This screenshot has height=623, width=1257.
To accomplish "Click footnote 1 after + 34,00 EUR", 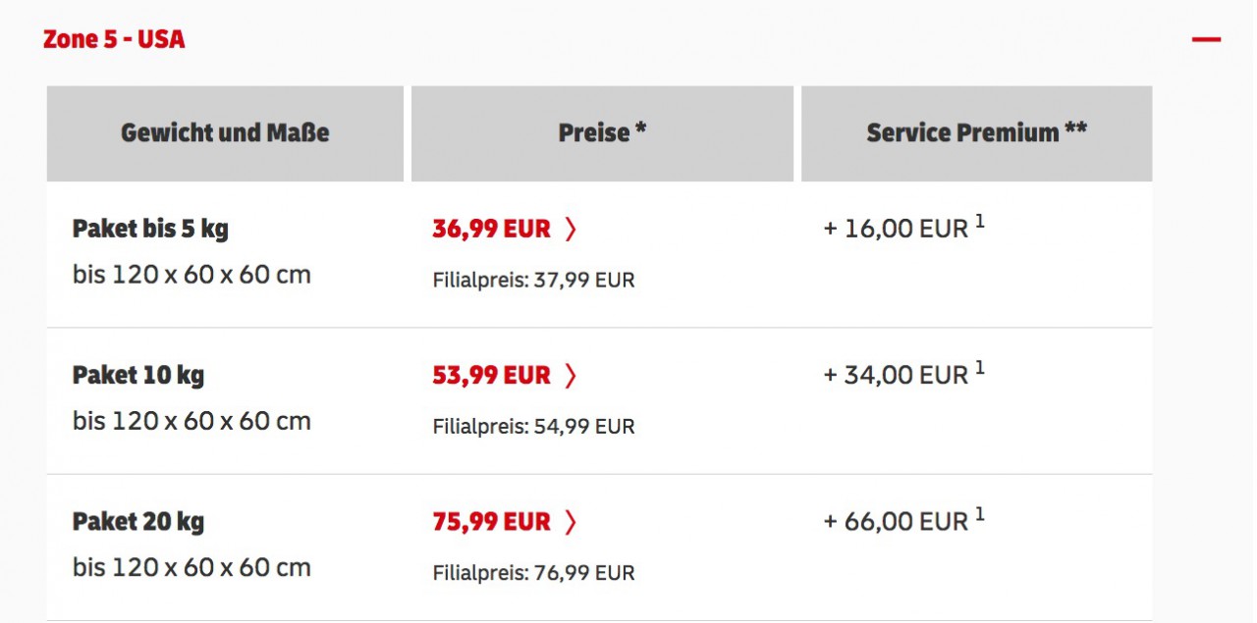I will (x=979, y=369).
